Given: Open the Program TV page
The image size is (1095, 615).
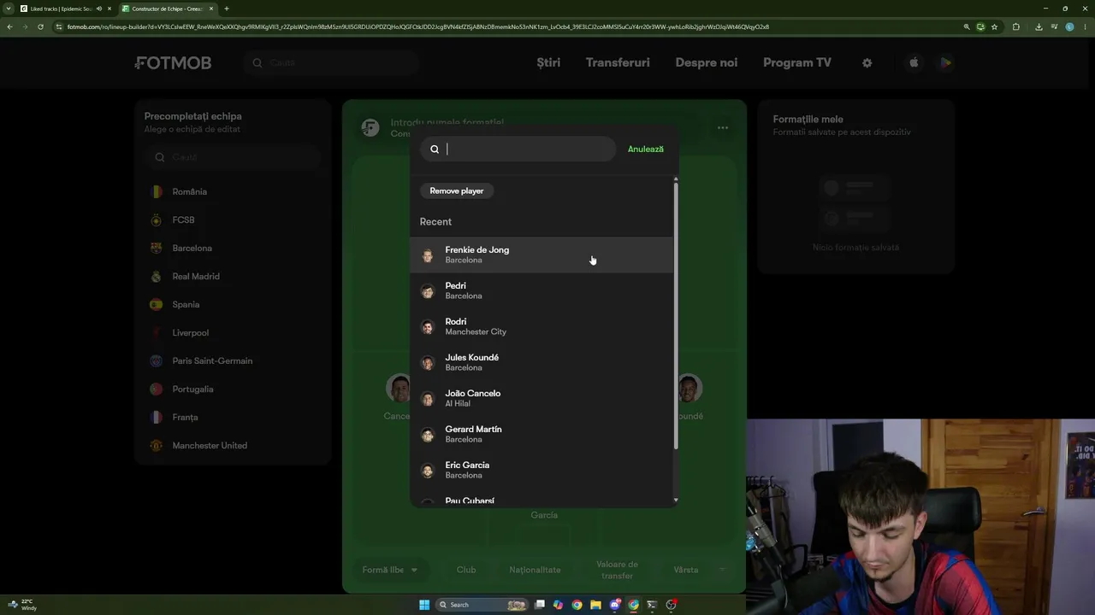Looking at the screenshot, I should [797, 62].
